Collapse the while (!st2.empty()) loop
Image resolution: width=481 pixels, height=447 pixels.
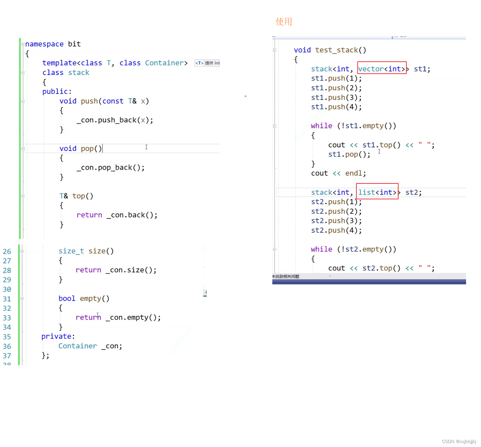pos(275,249)
